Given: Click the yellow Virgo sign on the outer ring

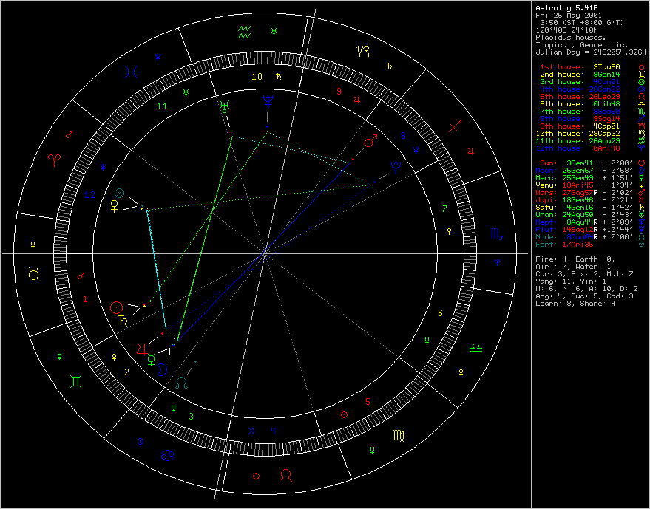Looking at the screenshot, I should click(x=399, y=435).
